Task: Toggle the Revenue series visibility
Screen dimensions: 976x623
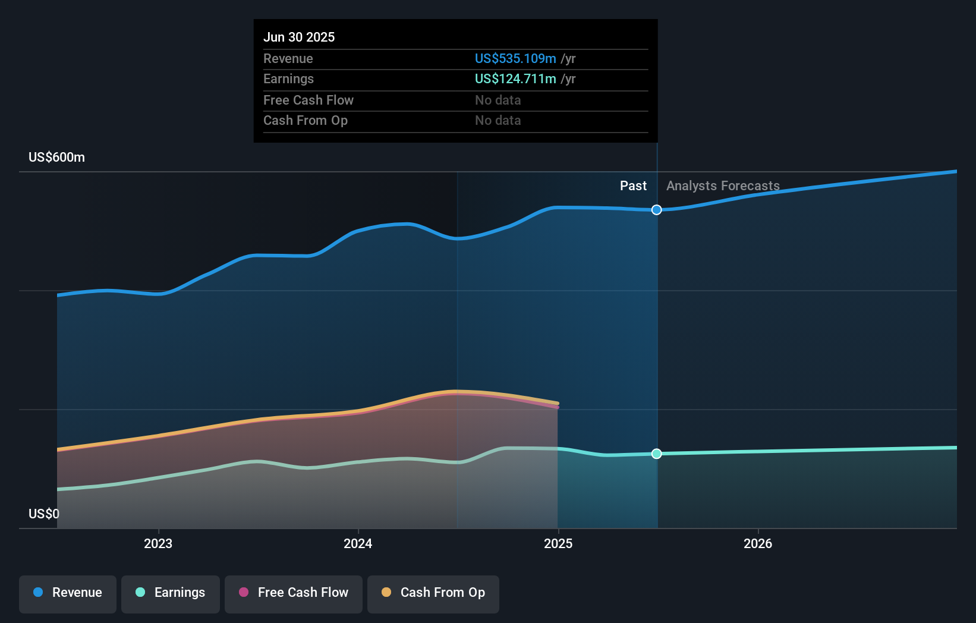Action: click(67, 593)
